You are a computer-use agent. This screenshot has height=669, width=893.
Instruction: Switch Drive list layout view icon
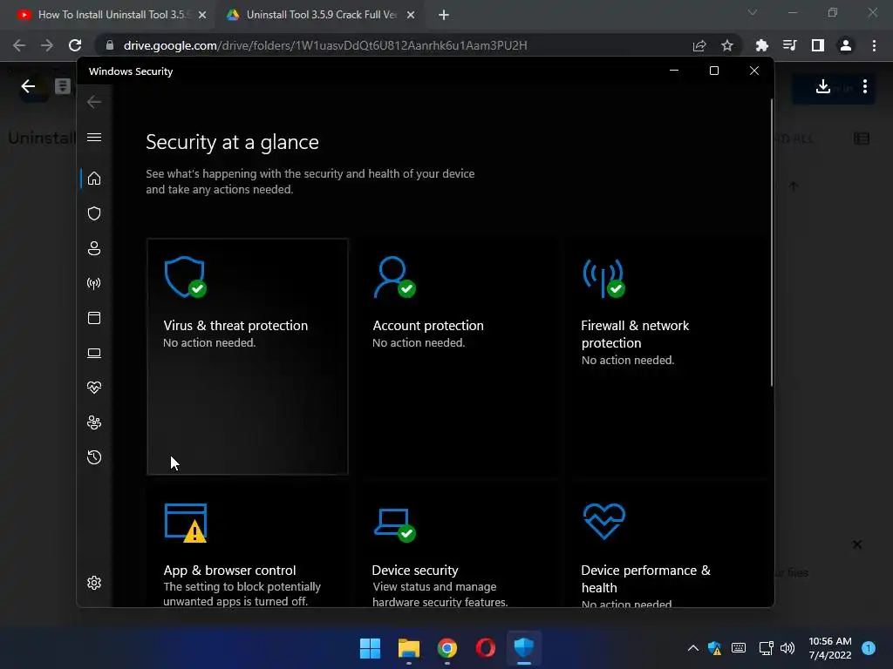(862, 139)
